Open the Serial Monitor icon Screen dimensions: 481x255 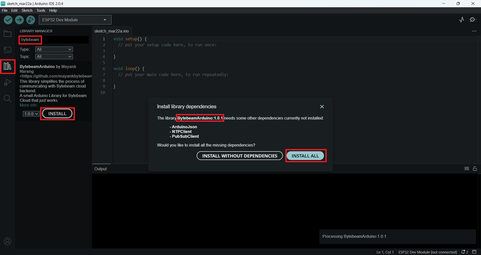(x=473, y=19)
